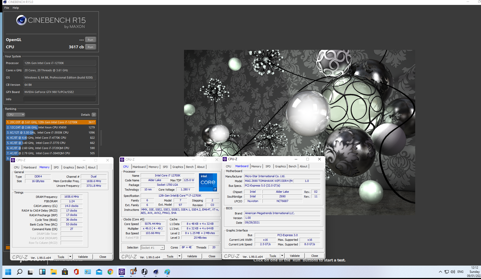Open the Widgets panel icon
481x279 pixels.
tap(42, 272)
